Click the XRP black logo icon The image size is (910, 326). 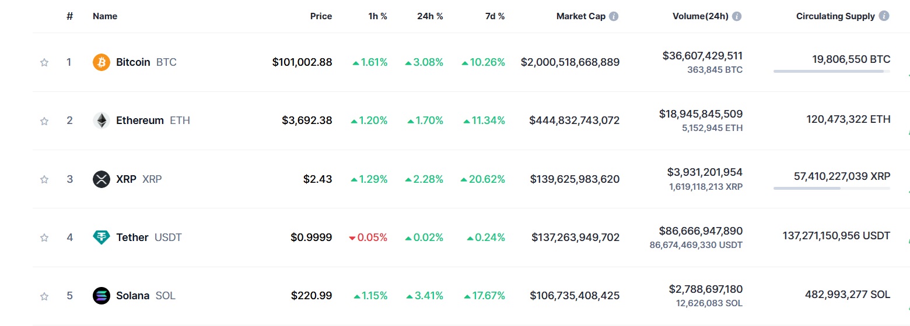tap(101, 179)
